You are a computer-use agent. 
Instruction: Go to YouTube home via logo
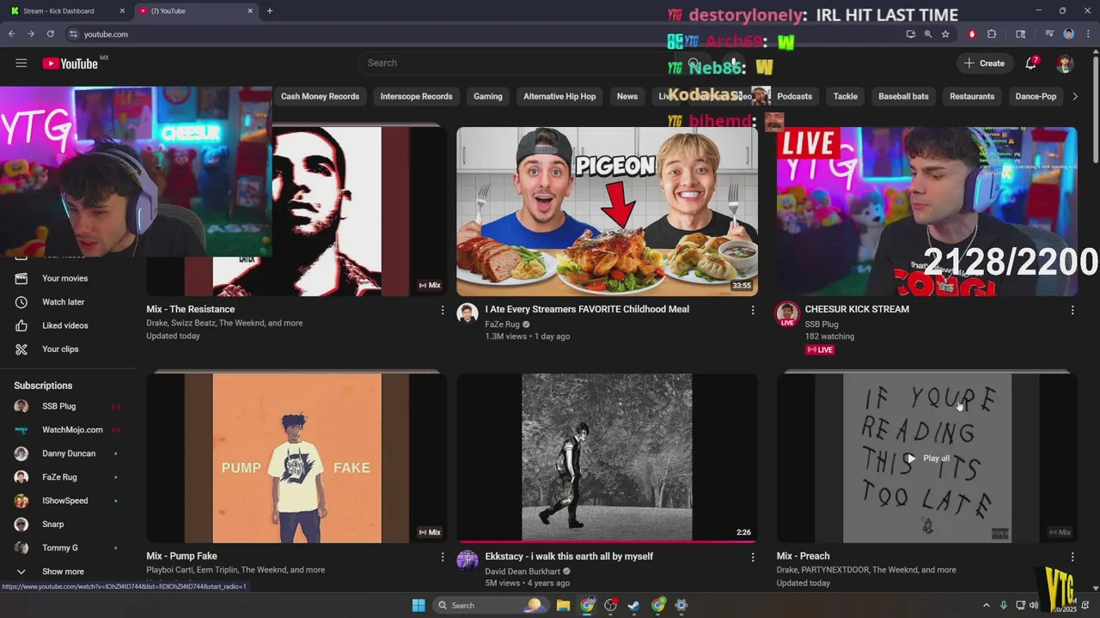70,64
